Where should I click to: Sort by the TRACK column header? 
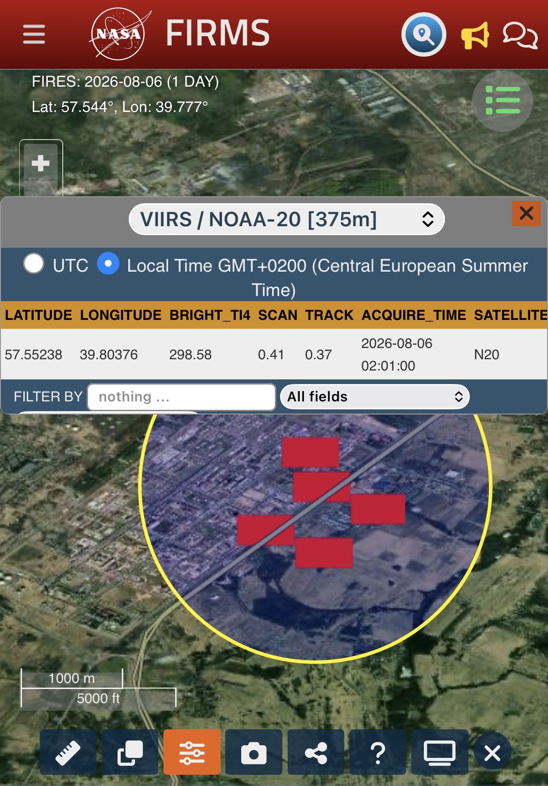pos(329,315)
